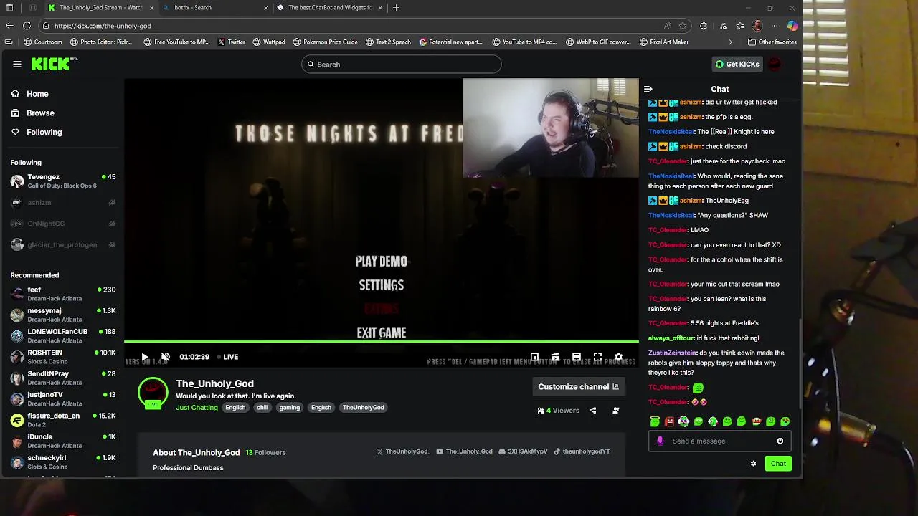This screenshot has height=516, width=918.
Task: Reload the page with refresh icon
Action: coord(27,26)
